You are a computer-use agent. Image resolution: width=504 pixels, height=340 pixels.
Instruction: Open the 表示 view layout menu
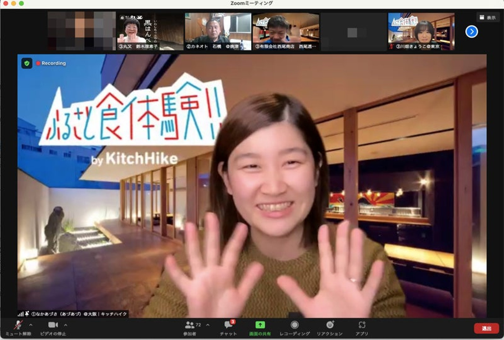point(488,17)
